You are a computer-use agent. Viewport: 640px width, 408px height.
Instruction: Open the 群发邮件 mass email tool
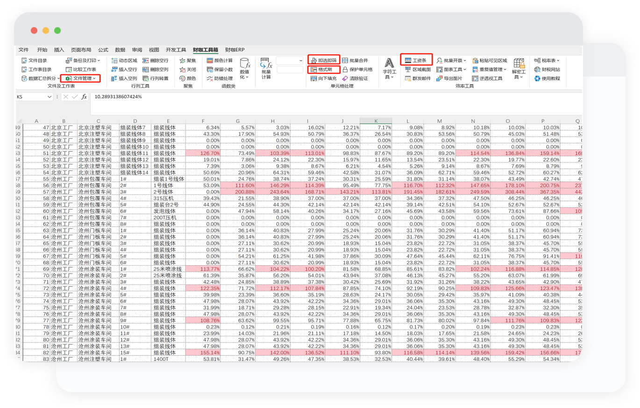pos(408,78)
